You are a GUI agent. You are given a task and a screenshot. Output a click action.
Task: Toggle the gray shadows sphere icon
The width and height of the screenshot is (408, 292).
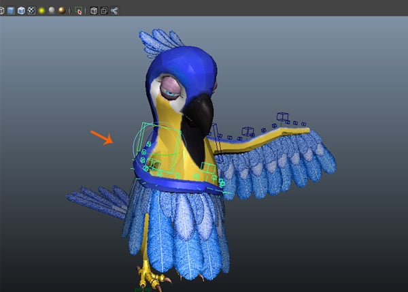52,10
